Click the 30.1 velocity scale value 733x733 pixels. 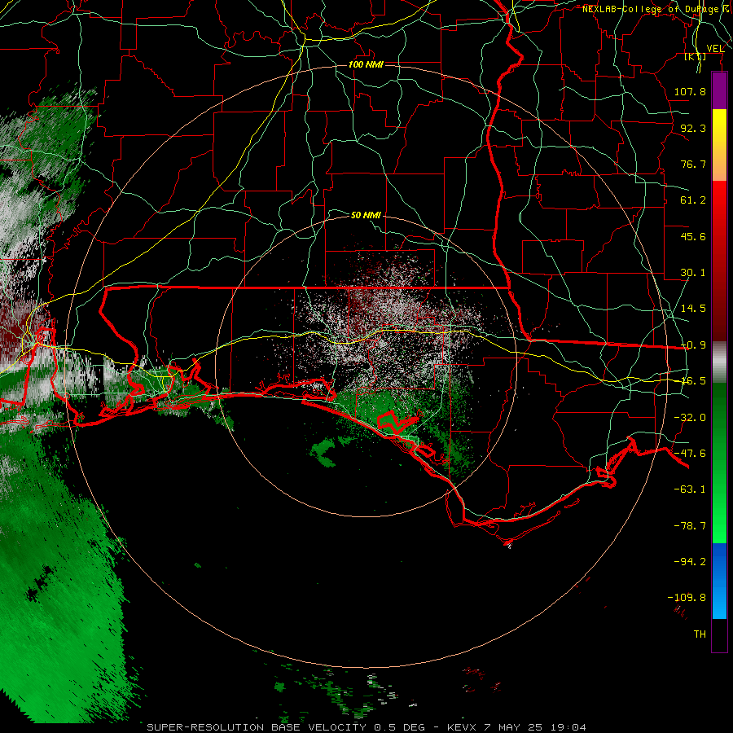pos(693,273)
